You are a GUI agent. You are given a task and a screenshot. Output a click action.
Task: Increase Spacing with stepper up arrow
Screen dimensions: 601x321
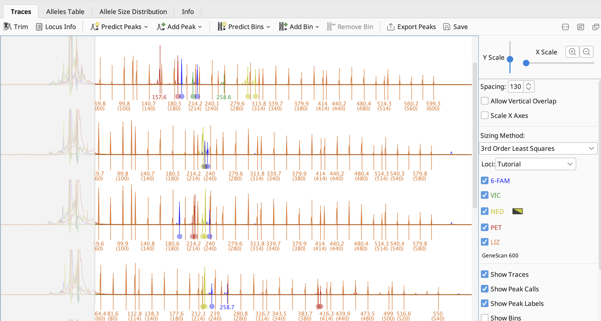[529, 84]
